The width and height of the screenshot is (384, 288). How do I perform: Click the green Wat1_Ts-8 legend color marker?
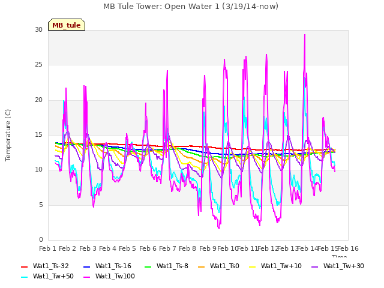pos(148,266)
